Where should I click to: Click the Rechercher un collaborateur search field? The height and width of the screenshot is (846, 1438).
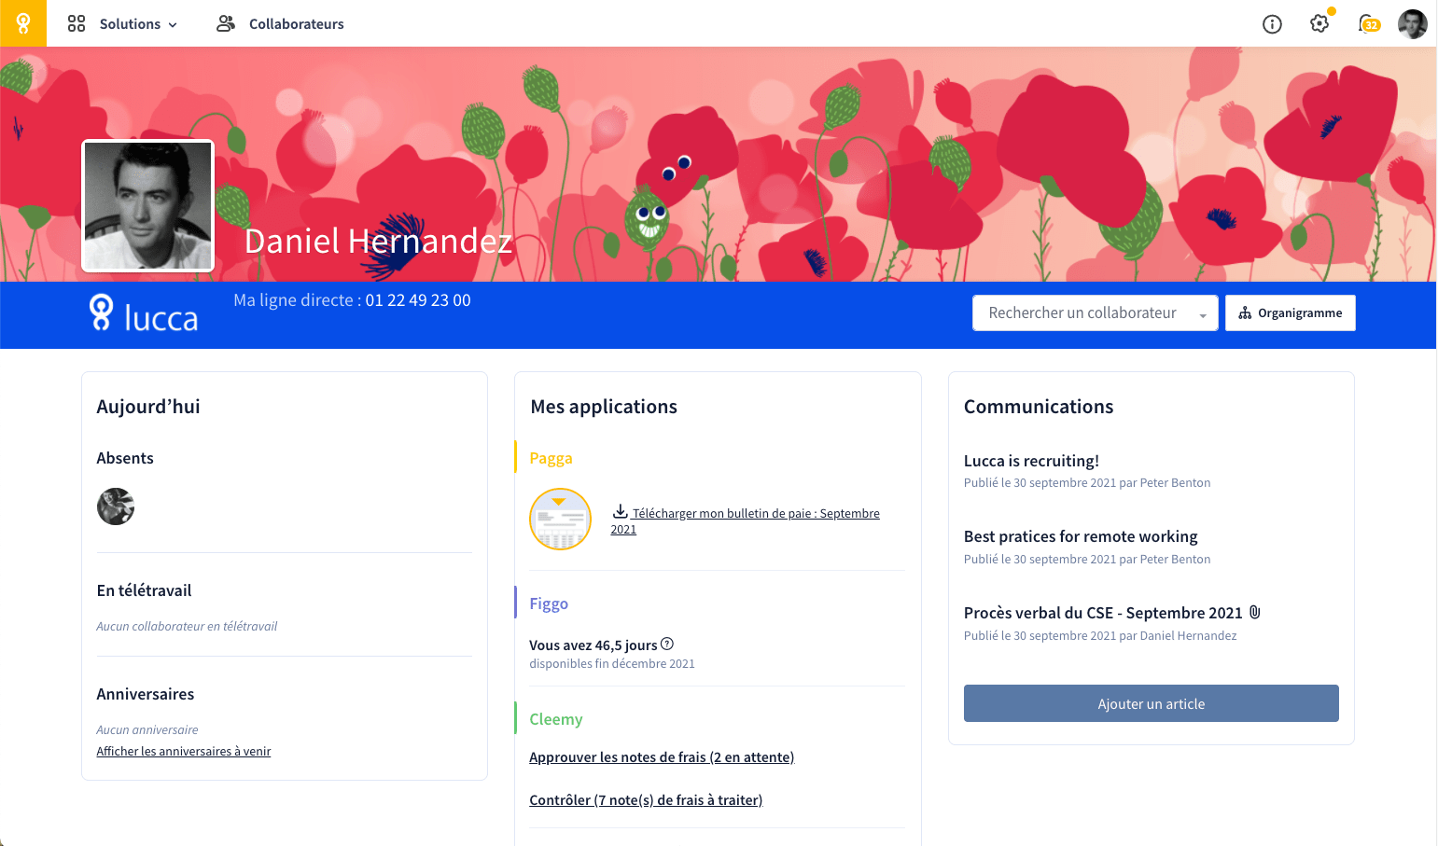[x=1095, y=313]
